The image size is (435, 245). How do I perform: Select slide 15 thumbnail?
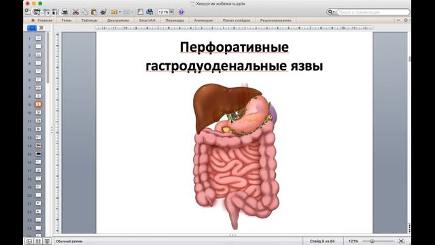coord(38,154)
